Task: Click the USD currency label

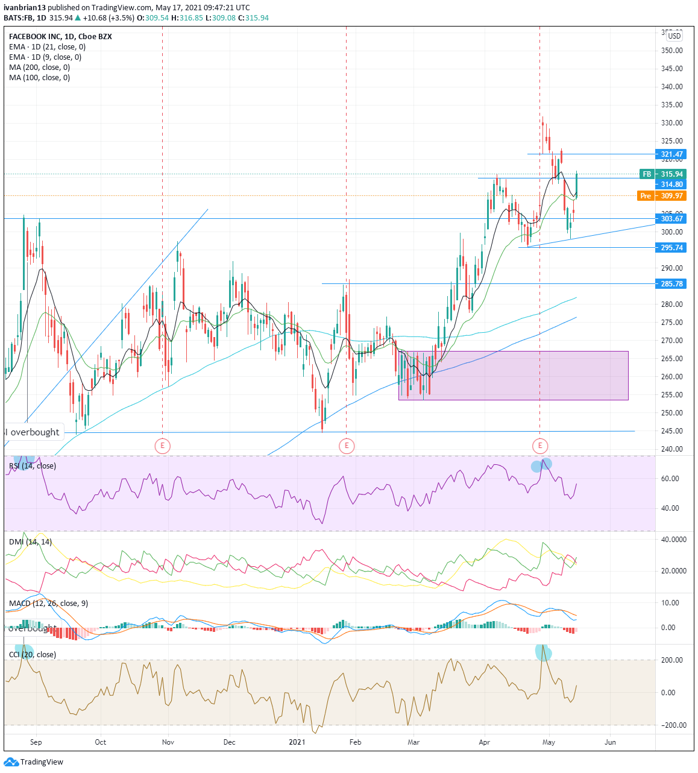Action: 674,36
